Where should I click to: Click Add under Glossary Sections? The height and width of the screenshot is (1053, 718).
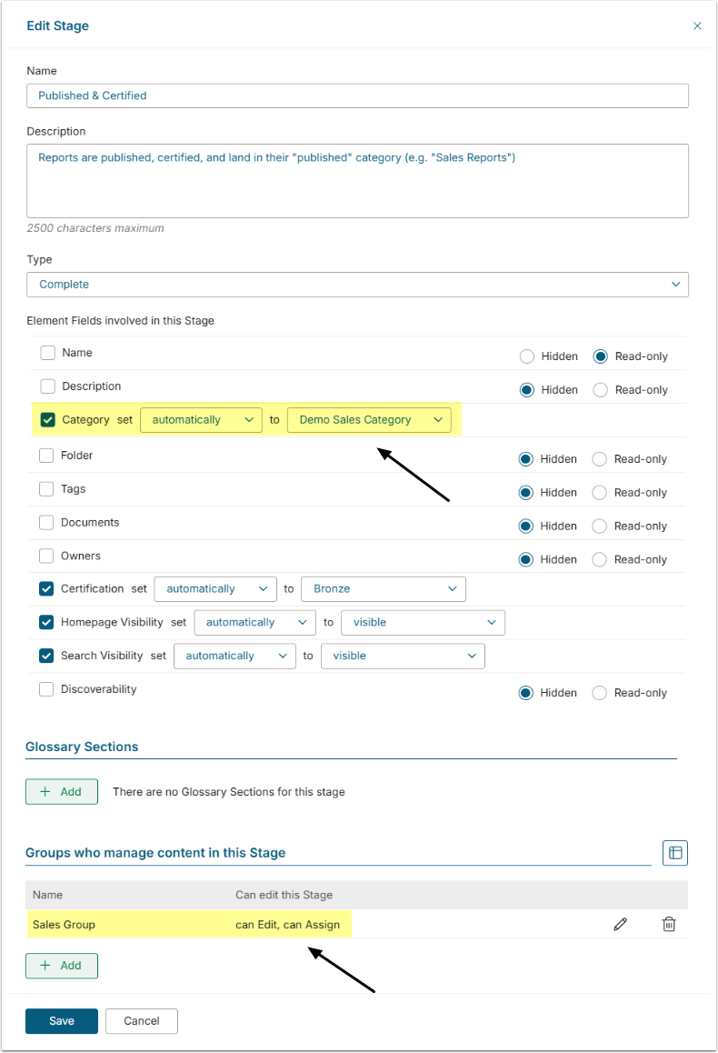click(x=61, y=792)
